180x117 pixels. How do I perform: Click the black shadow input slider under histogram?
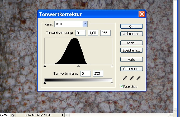[x=45, y=67]
